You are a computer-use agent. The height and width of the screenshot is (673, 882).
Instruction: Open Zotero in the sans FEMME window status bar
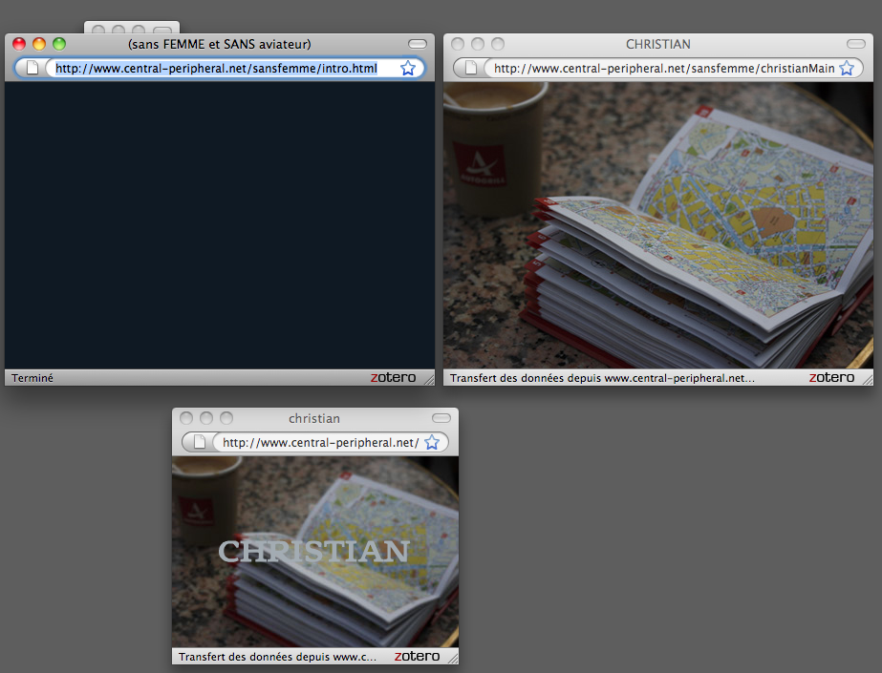[393, 377]
